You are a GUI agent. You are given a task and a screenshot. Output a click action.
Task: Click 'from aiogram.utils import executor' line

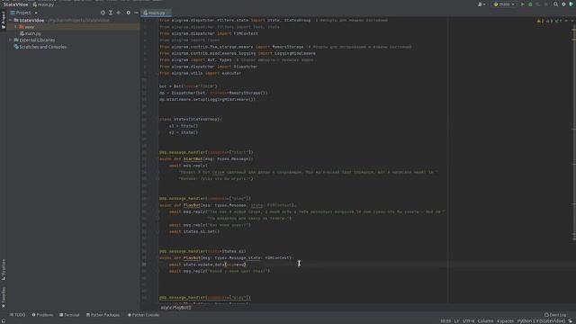coord(201,73)
